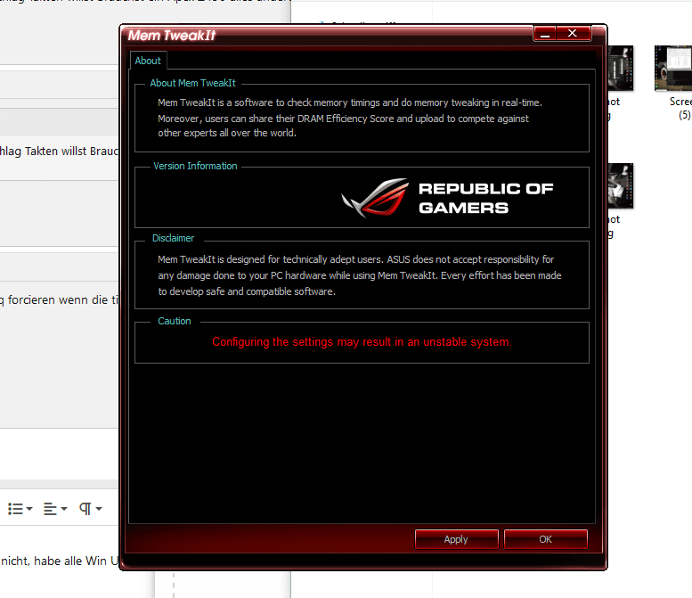This screenshot has width=692, height=598.
Task: Open the bullet list dropdown in editor
Action: (20, 508)
